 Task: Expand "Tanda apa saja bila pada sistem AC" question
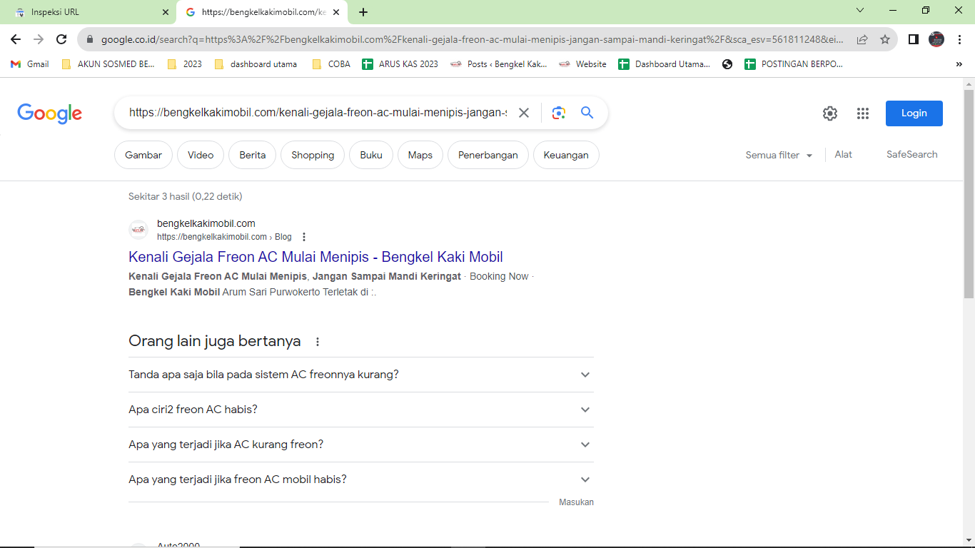[361, 375]
